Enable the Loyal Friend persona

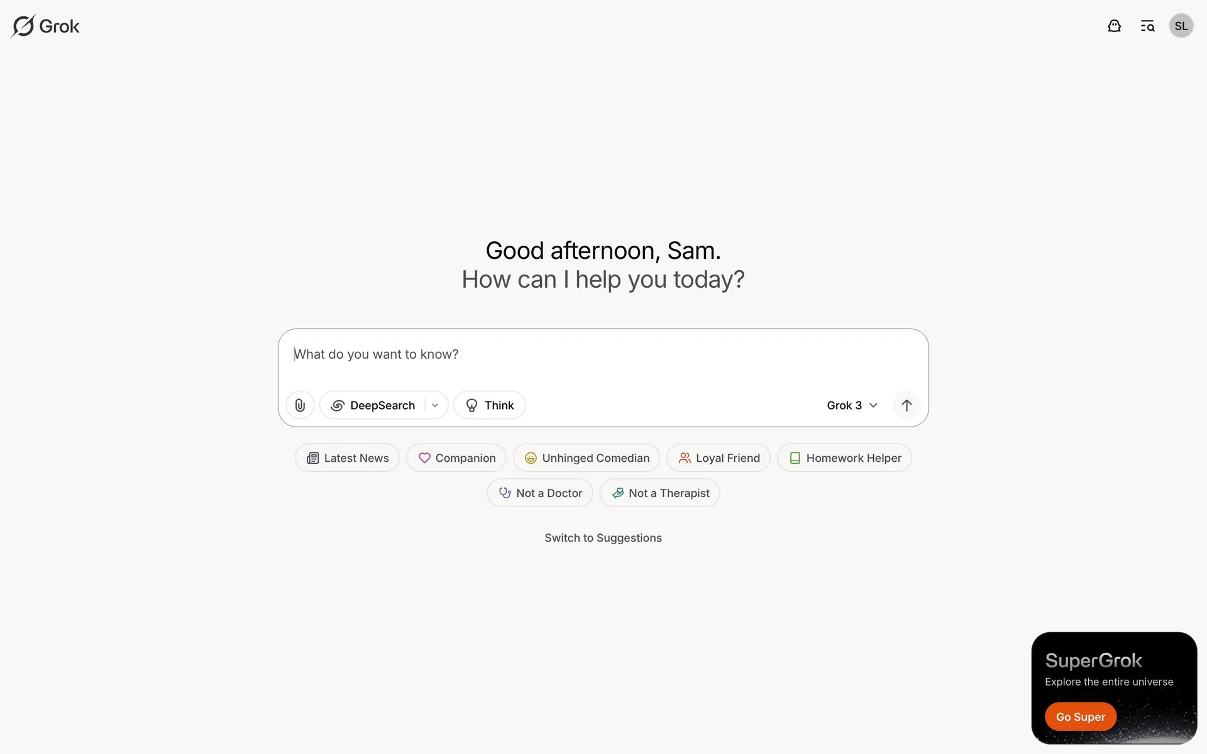pos(718,457)
